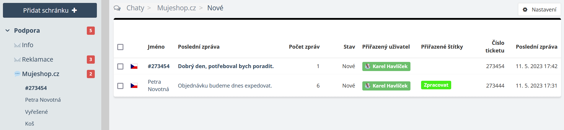
Task: Check the box for ticket #273454
Action: [x=120, y=66]
